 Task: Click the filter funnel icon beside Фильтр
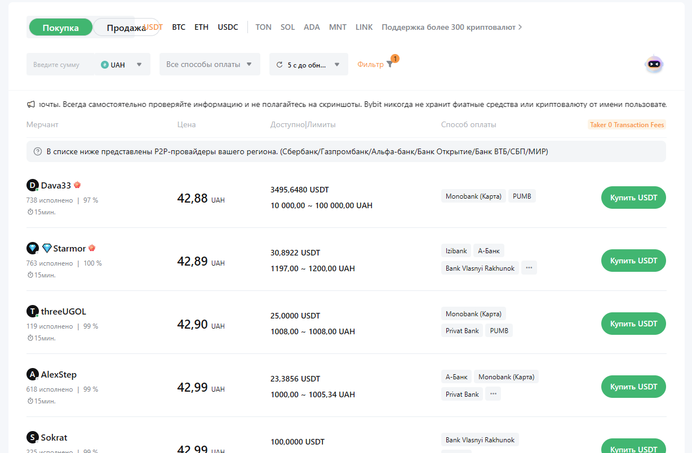389,64
